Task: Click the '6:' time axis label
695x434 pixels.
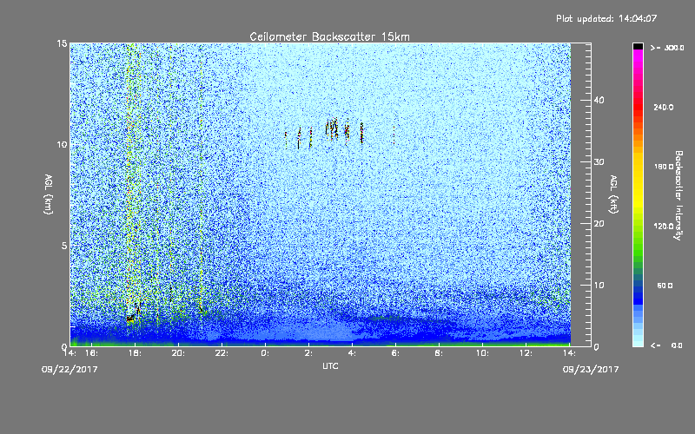Action: (395, 353)
